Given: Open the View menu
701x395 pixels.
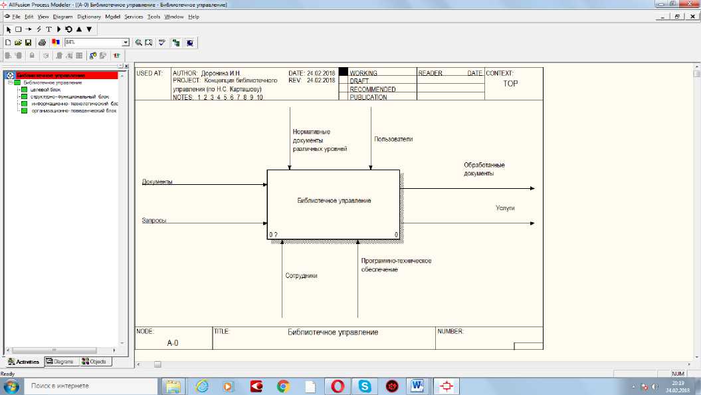Looking at the screenshot, I should [x=43, y=17].
